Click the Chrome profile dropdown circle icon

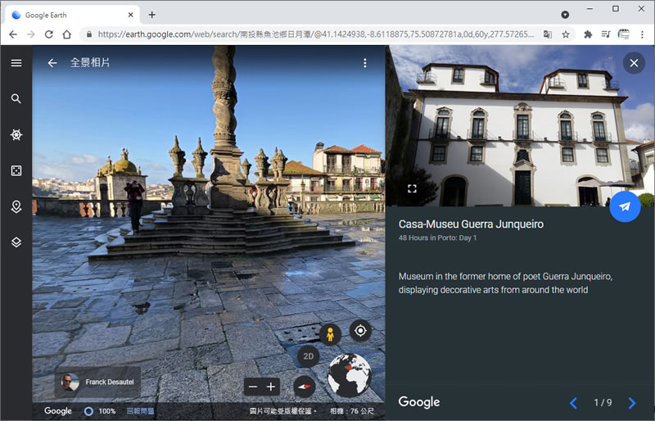[x=565, y=15]
